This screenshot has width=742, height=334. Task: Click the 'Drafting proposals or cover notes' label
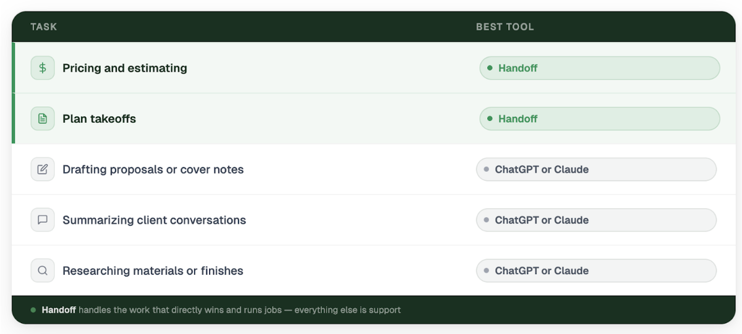click(153, 169)
